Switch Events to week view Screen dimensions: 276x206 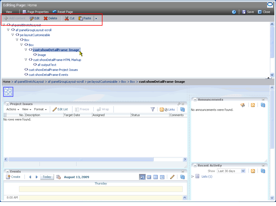(149, 177)
